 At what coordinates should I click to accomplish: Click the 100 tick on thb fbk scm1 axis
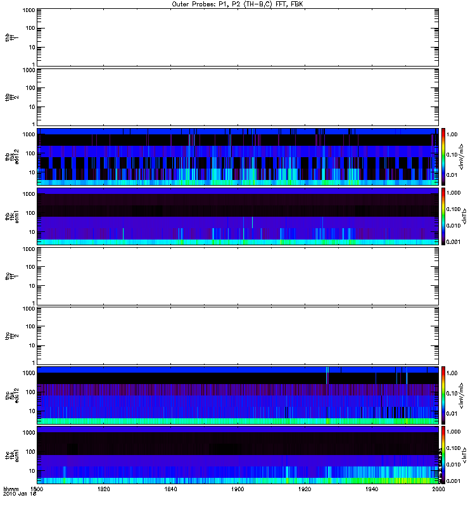[30, 213]
